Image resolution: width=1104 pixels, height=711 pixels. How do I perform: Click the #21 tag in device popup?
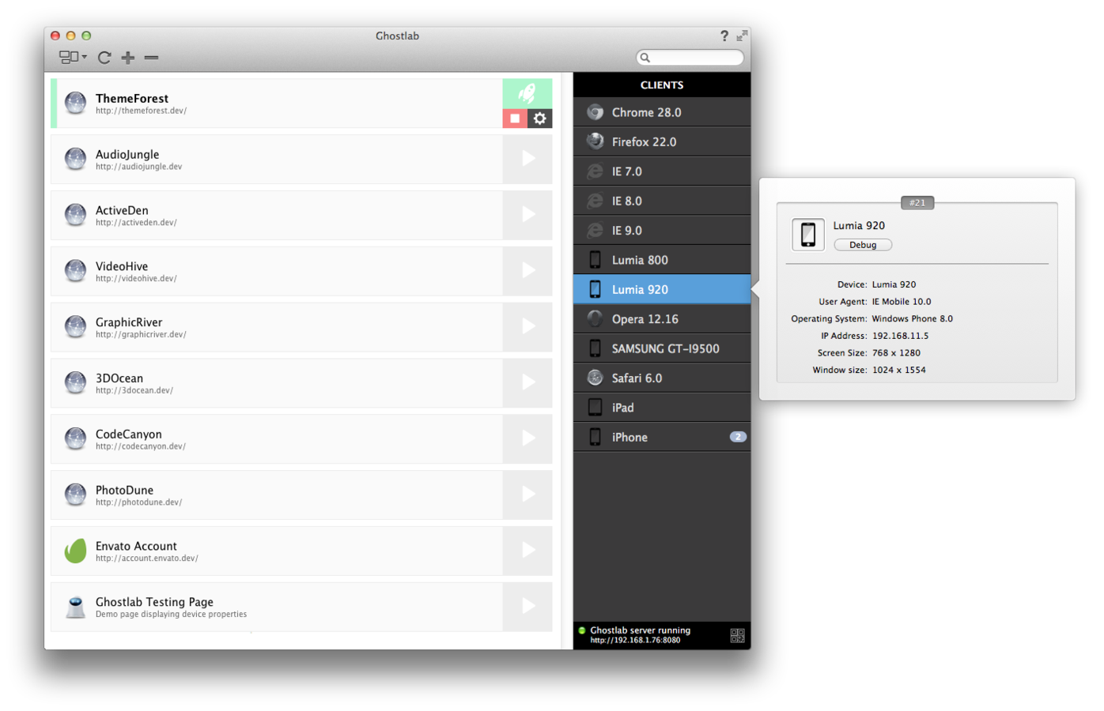917,203
